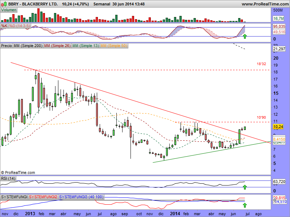Click the 63,720 RSI value

[279, 182]
